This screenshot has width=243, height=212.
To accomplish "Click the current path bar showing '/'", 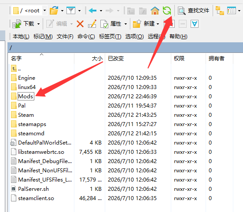I will [x=125, y=48].
